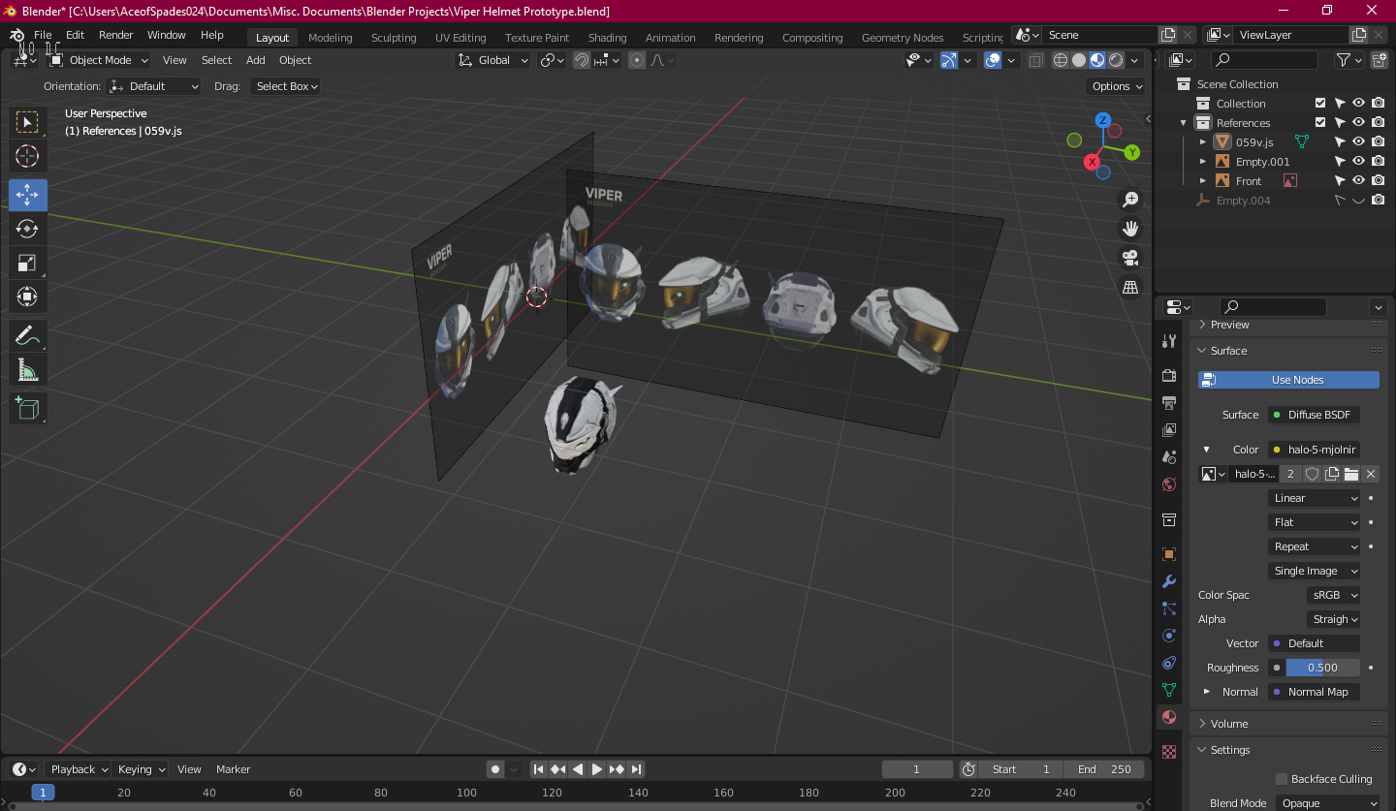Image resolution: width=1396 pixels, height=811 pixels.
Task: Open the Select Box drag dropdown
Action: [x=286, y=86]
